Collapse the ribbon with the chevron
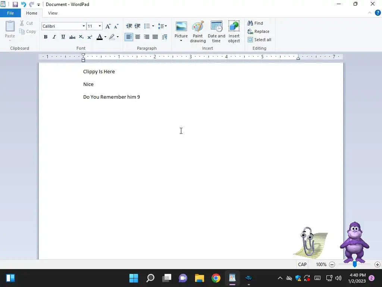 pyautogui.click(x=370, y=13)
